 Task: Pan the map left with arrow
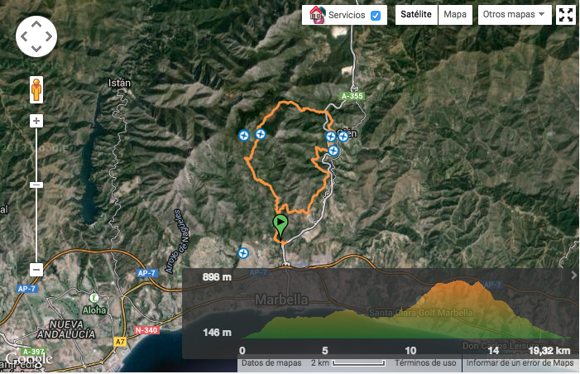[24, 36]
